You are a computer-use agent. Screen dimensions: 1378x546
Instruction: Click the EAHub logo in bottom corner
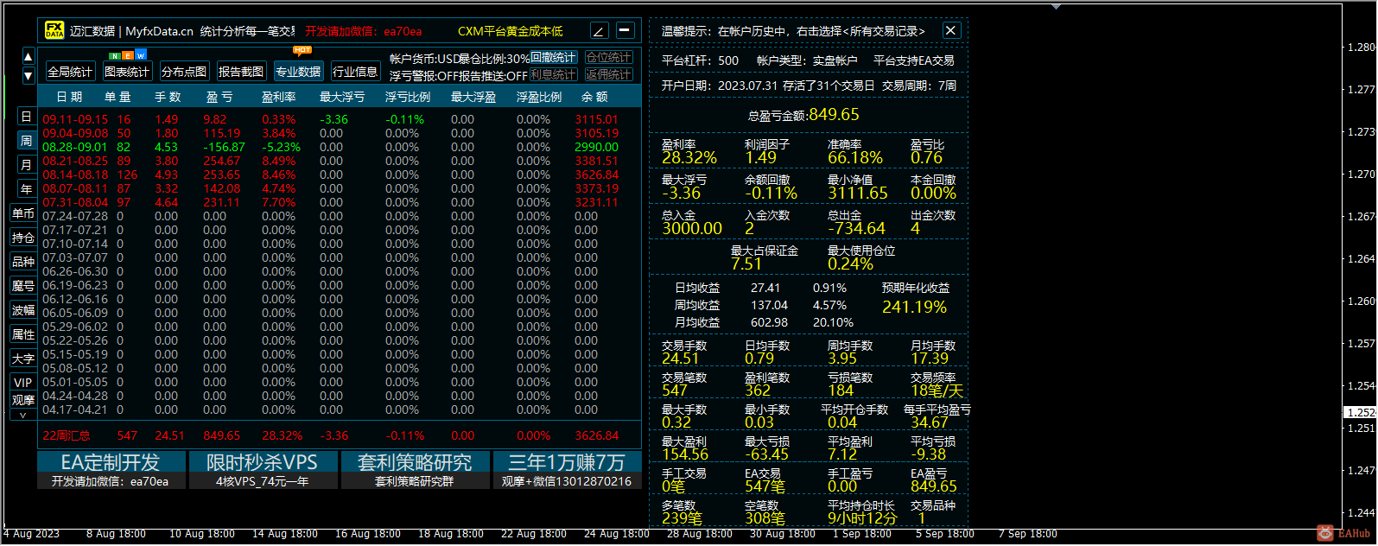coord(1343,533)
